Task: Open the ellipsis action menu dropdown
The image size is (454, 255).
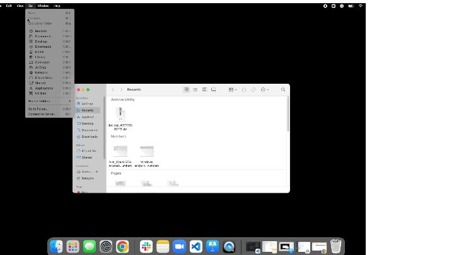Action: [x=264, y=90]
